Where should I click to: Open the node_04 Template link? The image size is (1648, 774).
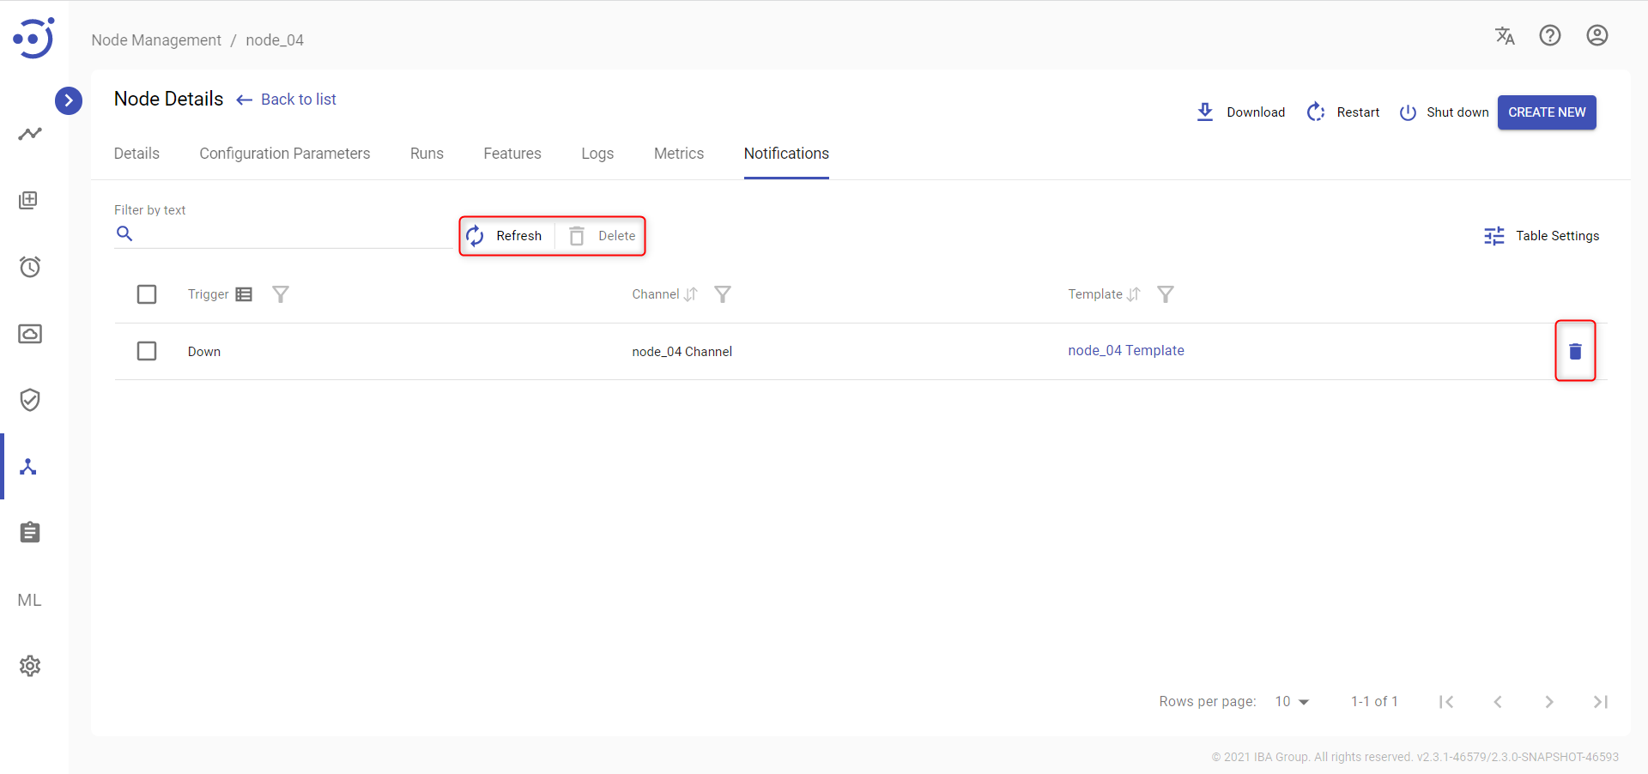1125,350
